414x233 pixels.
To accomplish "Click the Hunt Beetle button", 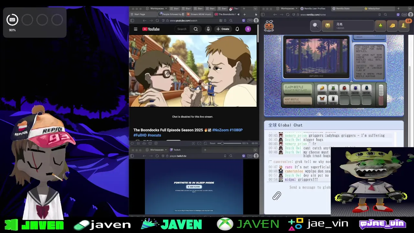I will point(298,101).
